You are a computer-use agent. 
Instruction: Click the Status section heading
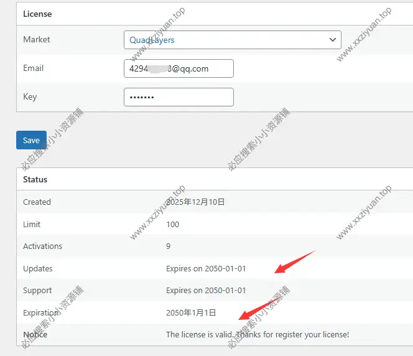35,179
